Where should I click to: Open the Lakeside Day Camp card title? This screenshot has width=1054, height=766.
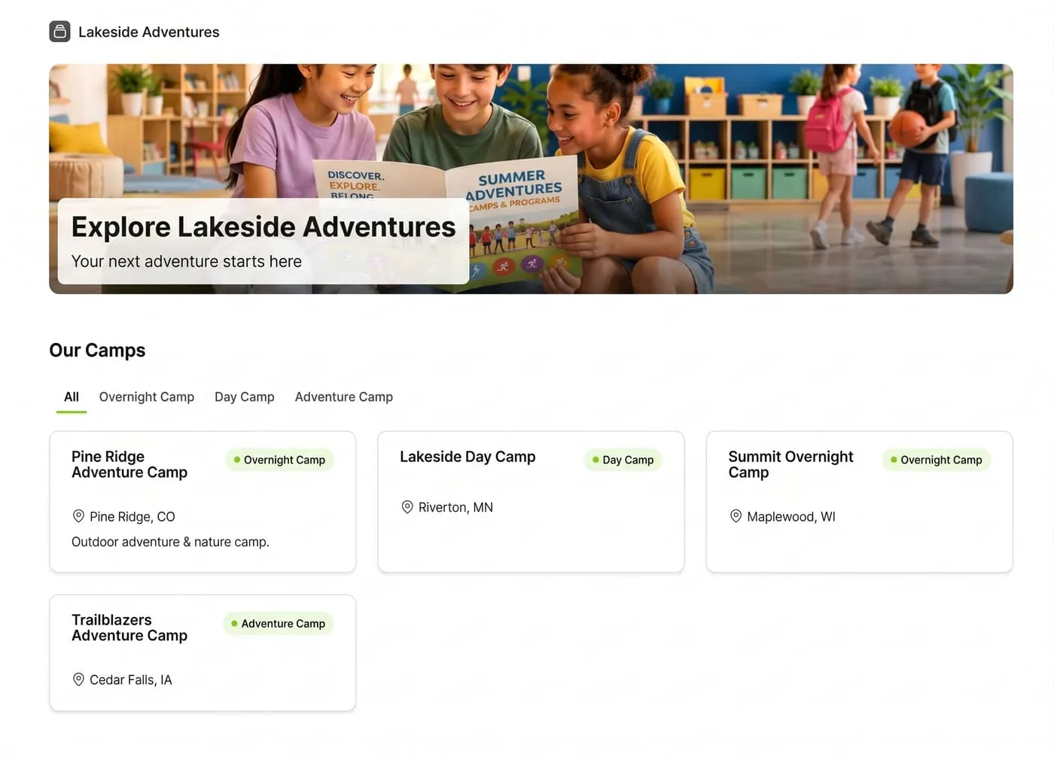468,457
